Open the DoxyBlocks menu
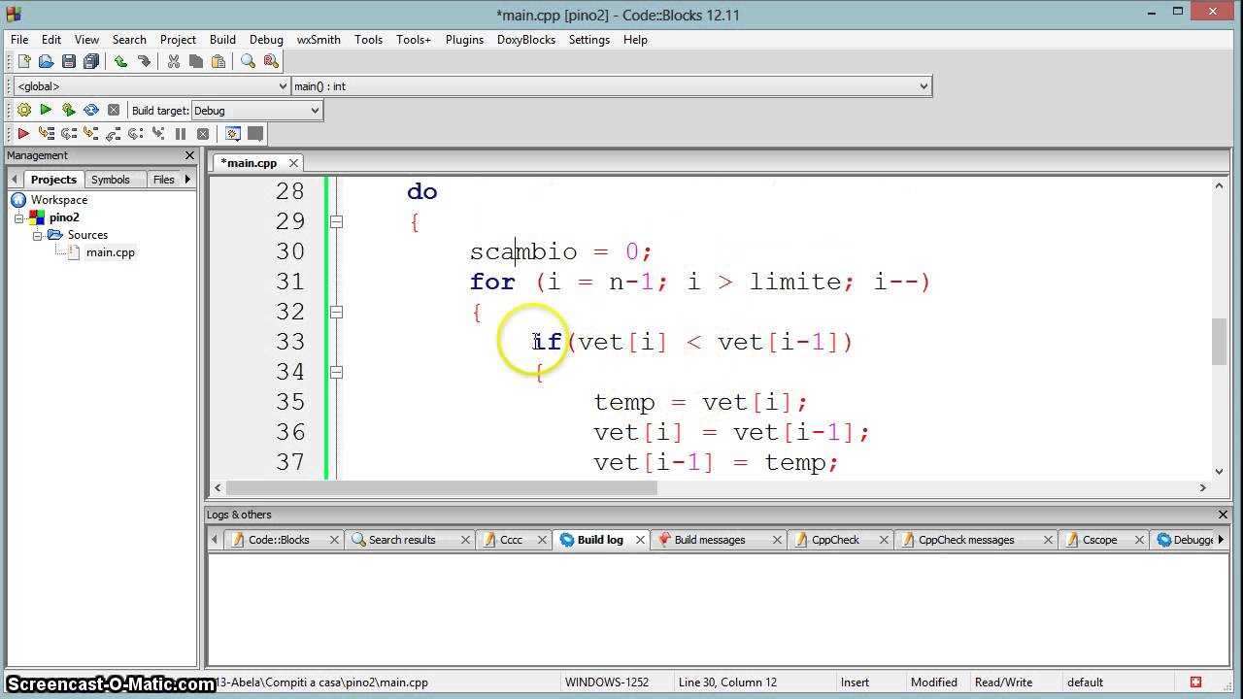 [x=526, y=40]
